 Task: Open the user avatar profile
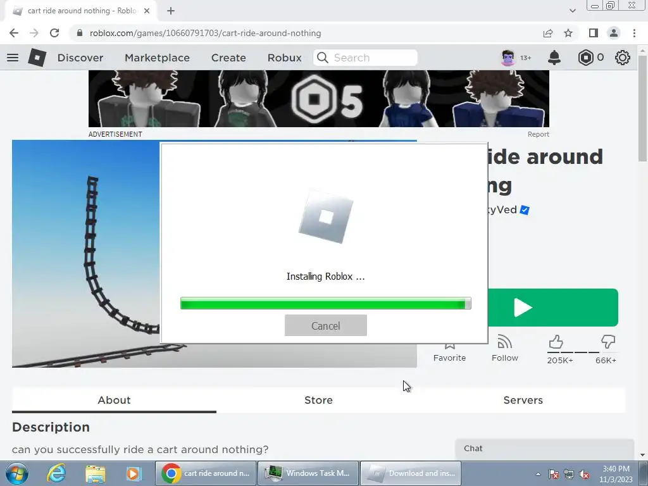coord(508,58)
